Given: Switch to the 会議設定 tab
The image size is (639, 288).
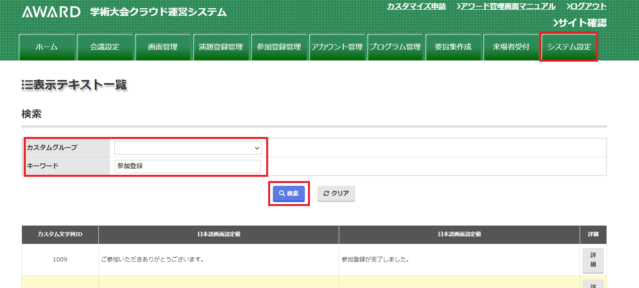Looking at the screenshot, I should [x=105, y=47].
